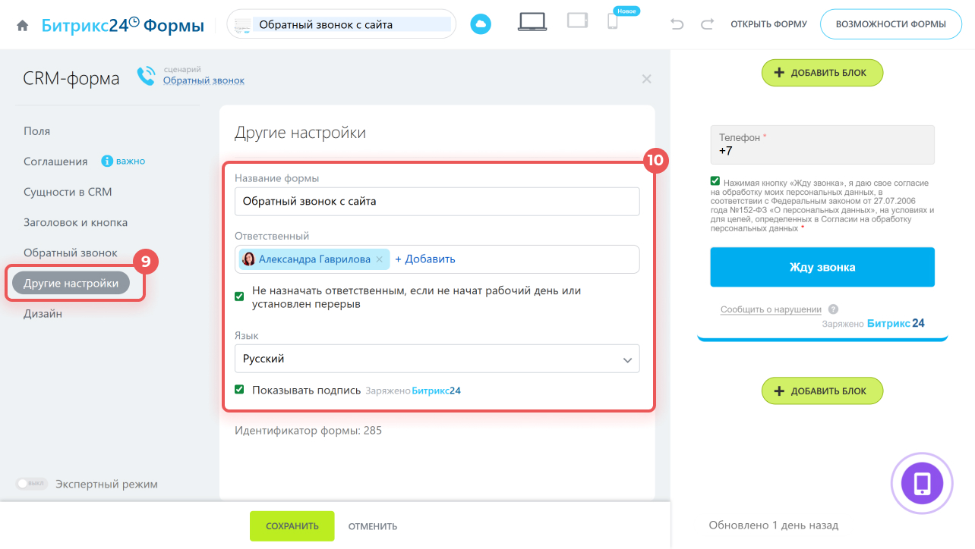
Task: Click the home icon
Action: tap(23, 25)
